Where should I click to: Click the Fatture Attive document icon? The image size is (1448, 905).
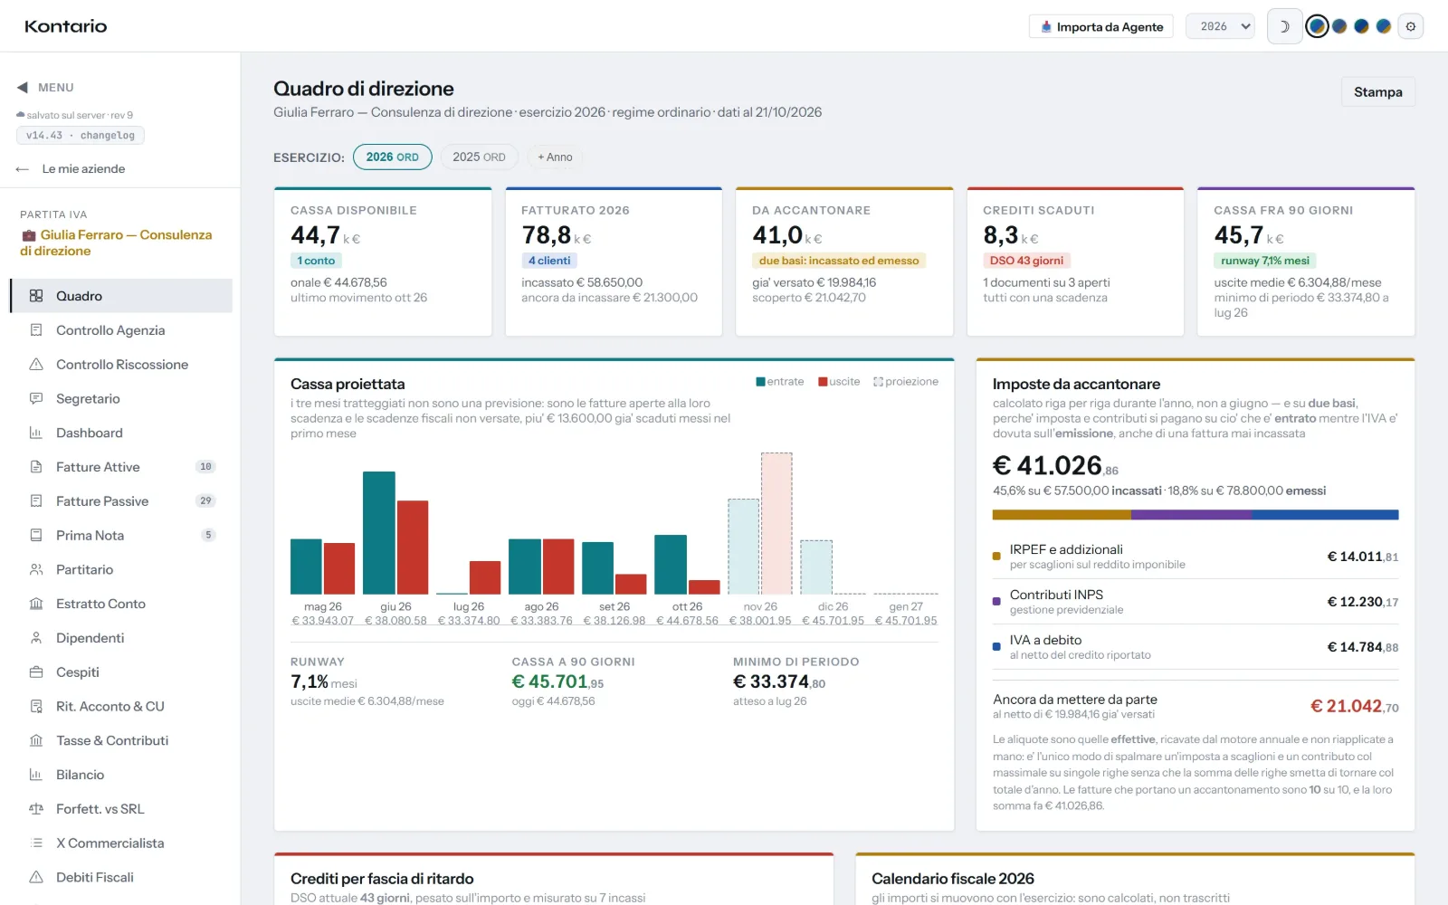click(x=36, y=467)
